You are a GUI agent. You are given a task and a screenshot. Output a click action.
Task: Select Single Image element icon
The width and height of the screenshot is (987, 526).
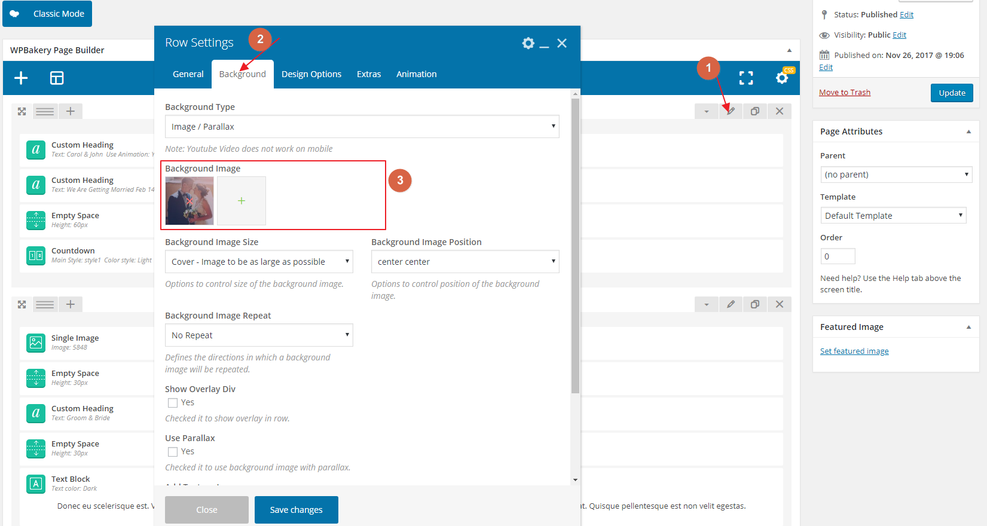tap(36, 342)
